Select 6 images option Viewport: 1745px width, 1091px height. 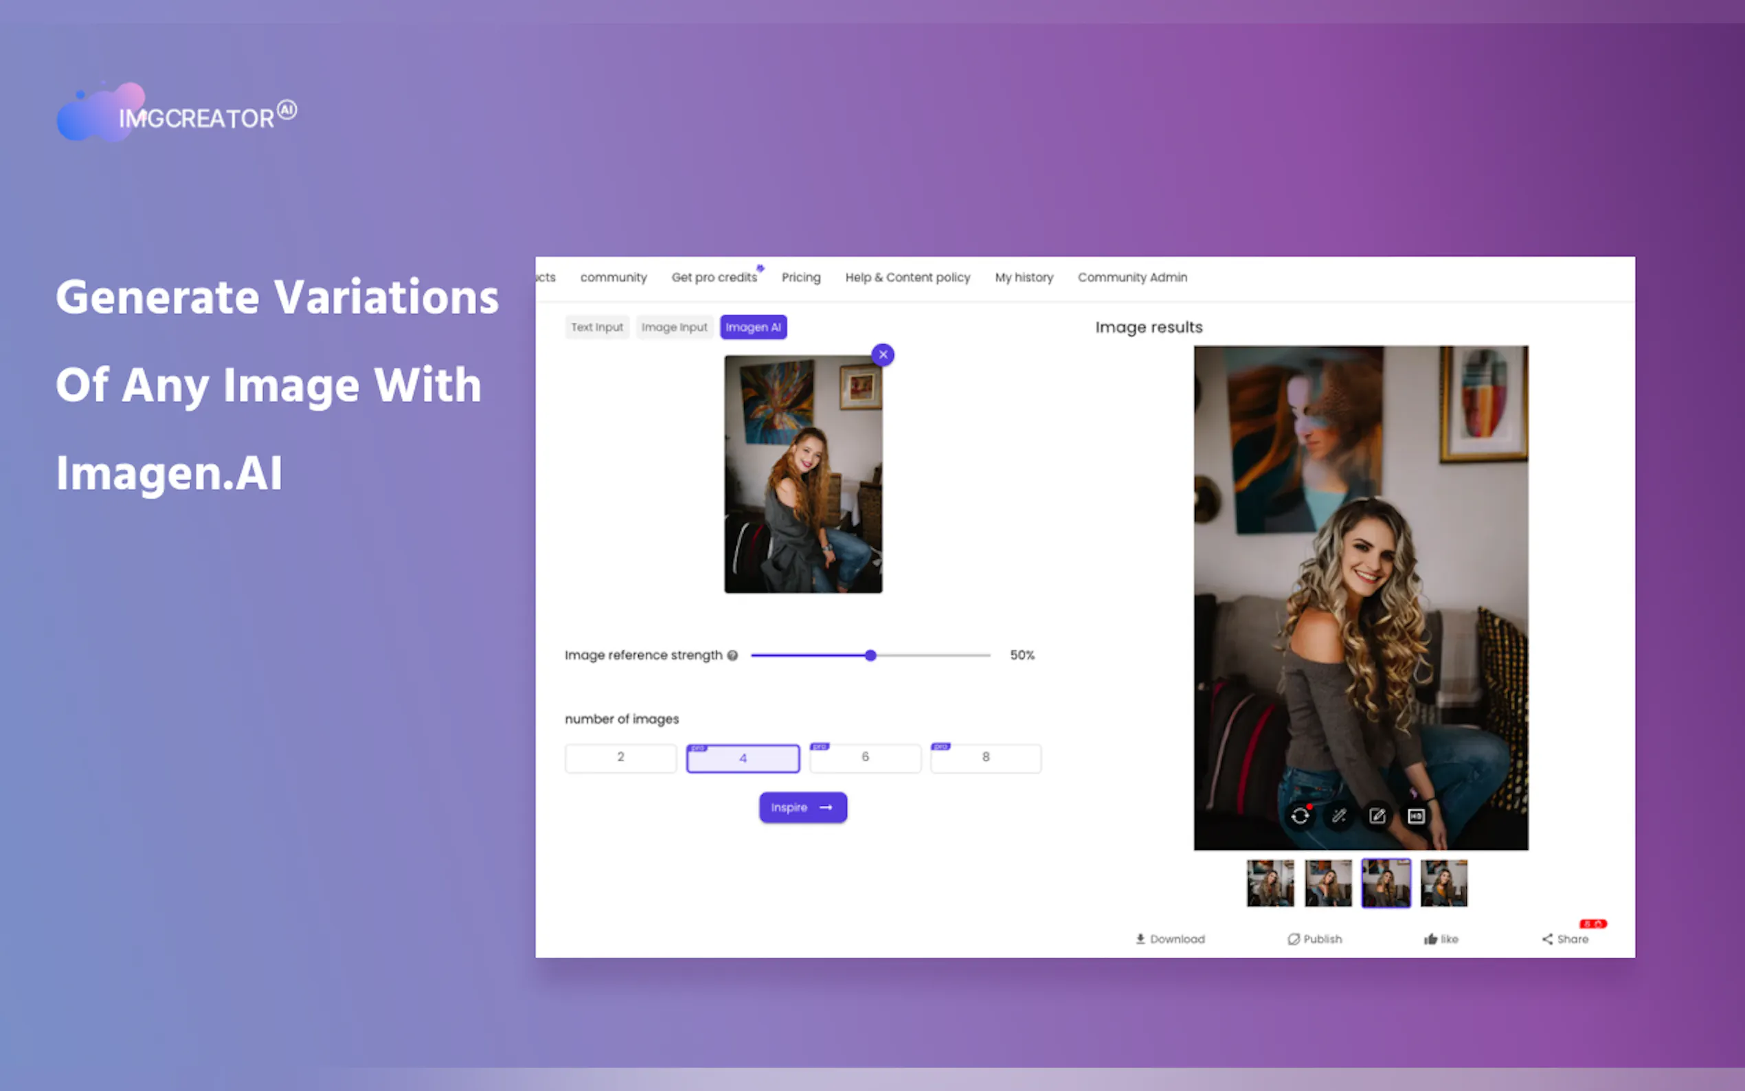tap(865, 758)
